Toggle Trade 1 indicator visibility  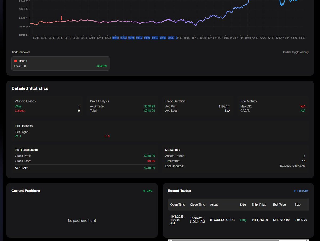(60, 63)
